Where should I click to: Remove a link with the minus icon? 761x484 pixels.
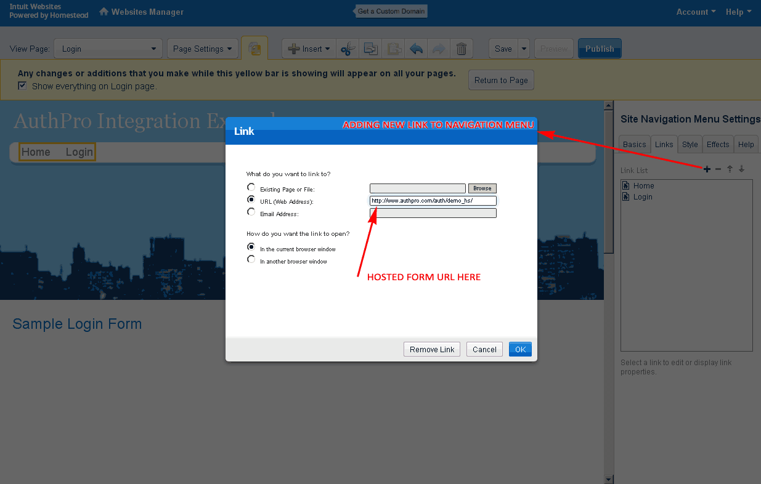tap(718, 169)
